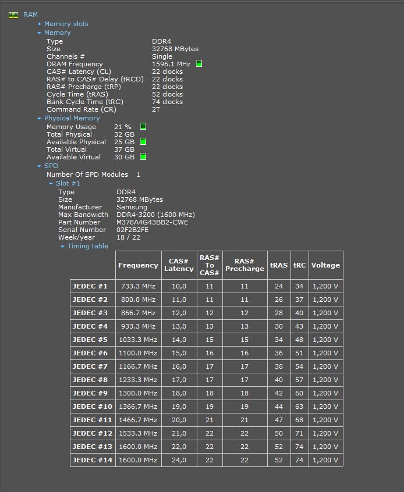Click the green indicator next to Available Physical
The width and height of the screenshot is (404, 492).
click(143, 141)
